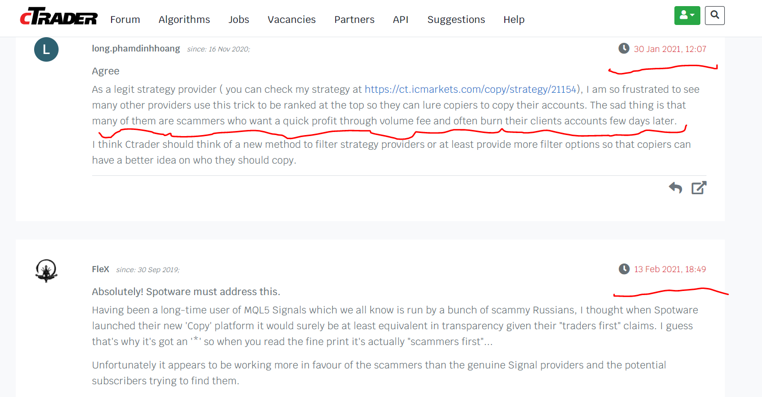The image size is (762, 397).
Task: Click clock icon beside 30 Jan 2021
Action: point(624,48)
